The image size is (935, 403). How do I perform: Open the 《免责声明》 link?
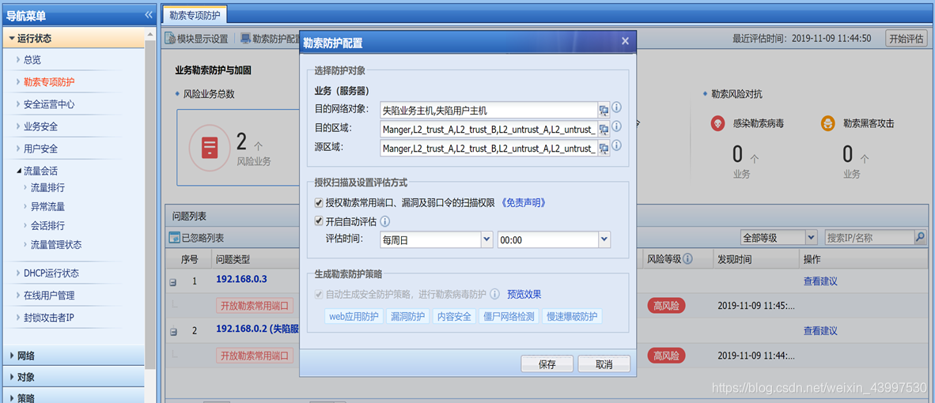pos(522,203)
